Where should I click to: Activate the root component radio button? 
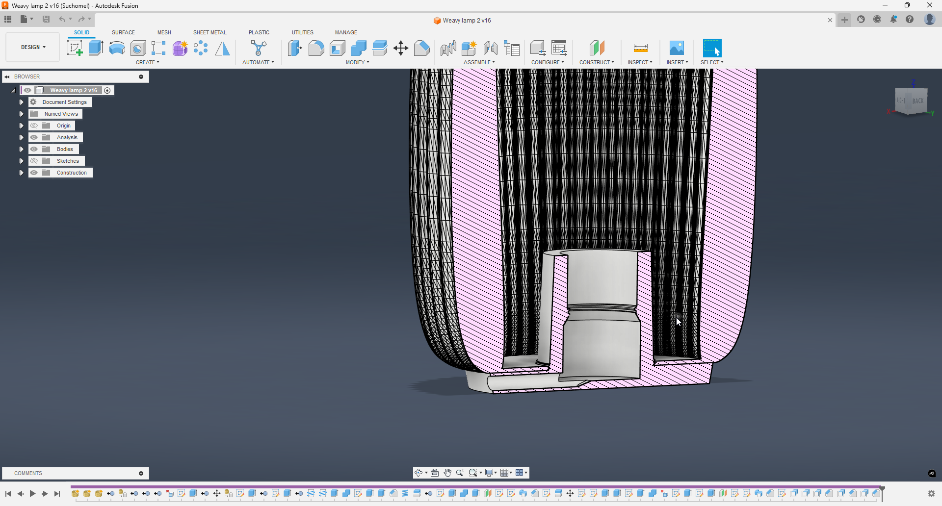[107, 90]
